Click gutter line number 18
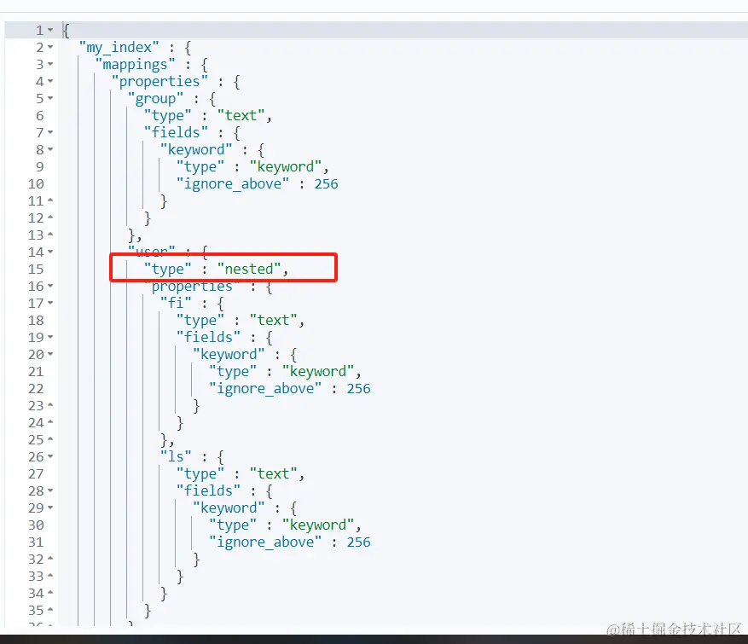The height and width of the screenshot is (644, 748). 36,321
